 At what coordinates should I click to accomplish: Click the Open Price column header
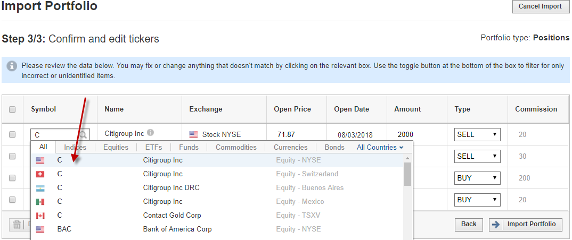pos(292,109)
